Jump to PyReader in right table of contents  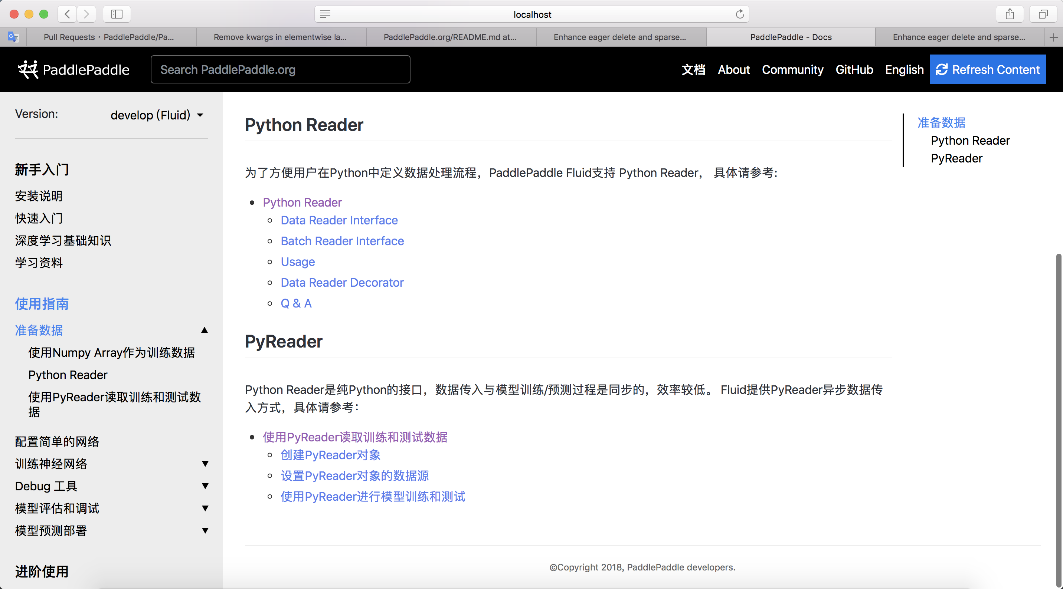click(x=956, y=158)
